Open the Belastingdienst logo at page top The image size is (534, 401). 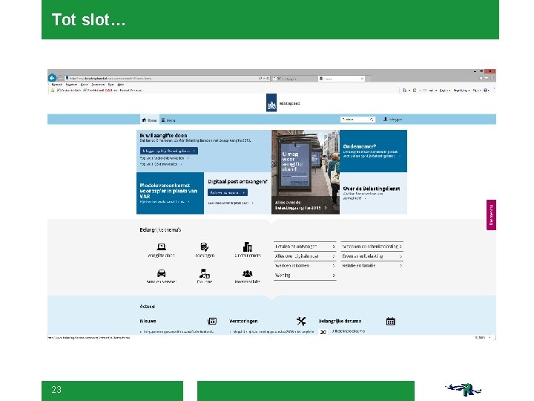pyautogui.click(x=271, y=102)
